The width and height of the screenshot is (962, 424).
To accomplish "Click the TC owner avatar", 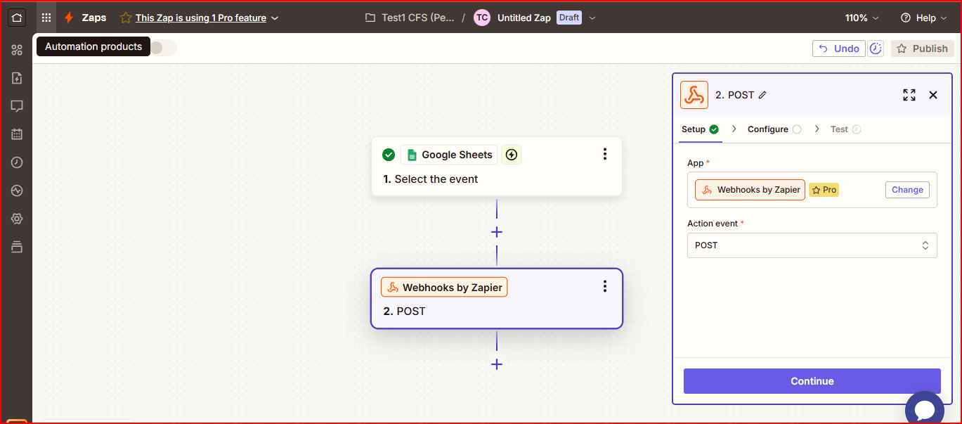I will tap(482, 18).
